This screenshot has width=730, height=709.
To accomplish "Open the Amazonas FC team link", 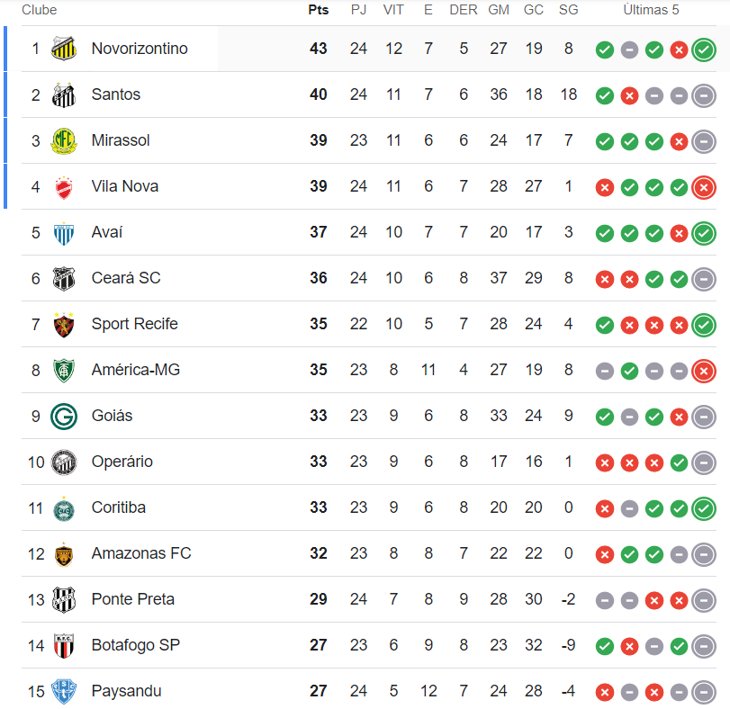I will (x=141, y=553).
